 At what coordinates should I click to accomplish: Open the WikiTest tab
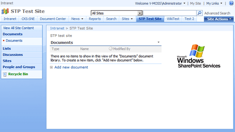point(173,19)
